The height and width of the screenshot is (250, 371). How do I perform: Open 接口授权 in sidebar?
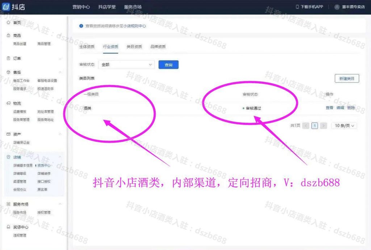44,182
